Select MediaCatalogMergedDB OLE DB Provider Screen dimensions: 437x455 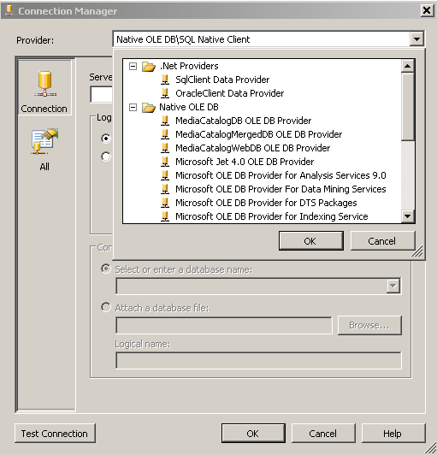[258, 134]
